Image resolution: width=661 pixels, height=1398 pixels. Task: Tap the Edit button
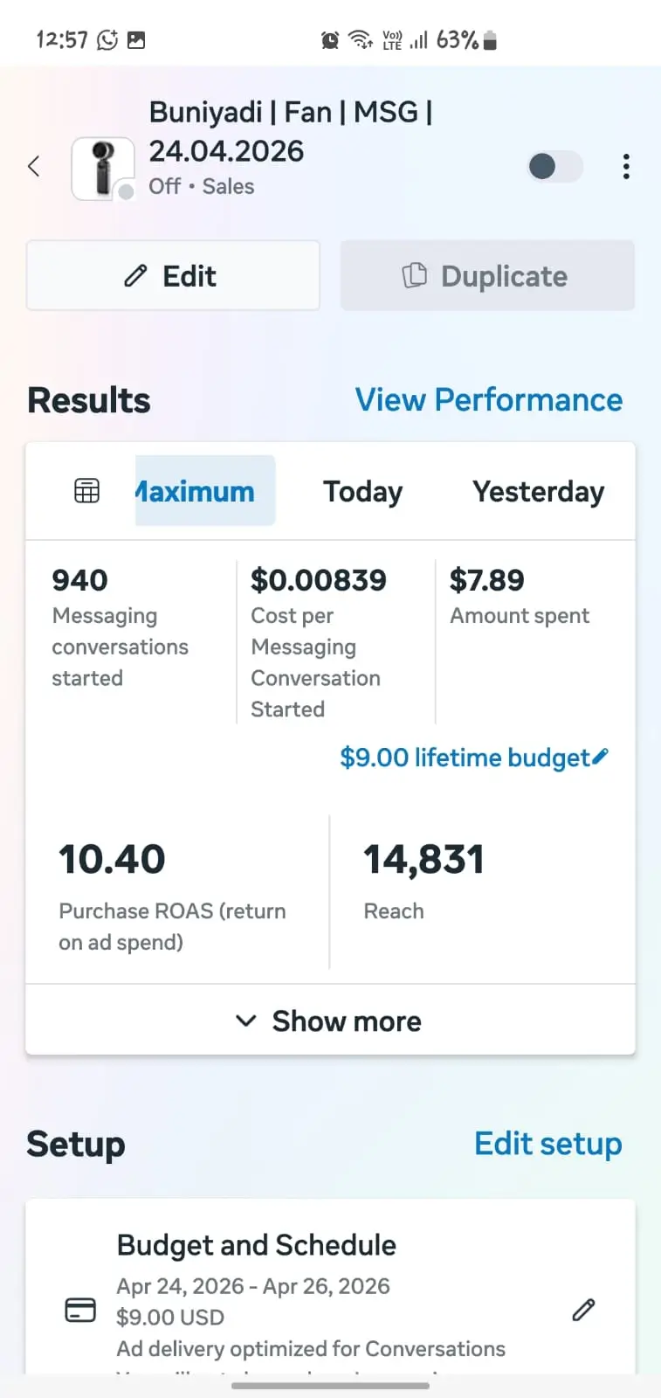(173, 276)
